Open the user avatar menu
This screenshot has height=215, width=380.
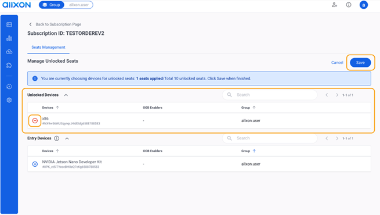[x=363, y=5]
